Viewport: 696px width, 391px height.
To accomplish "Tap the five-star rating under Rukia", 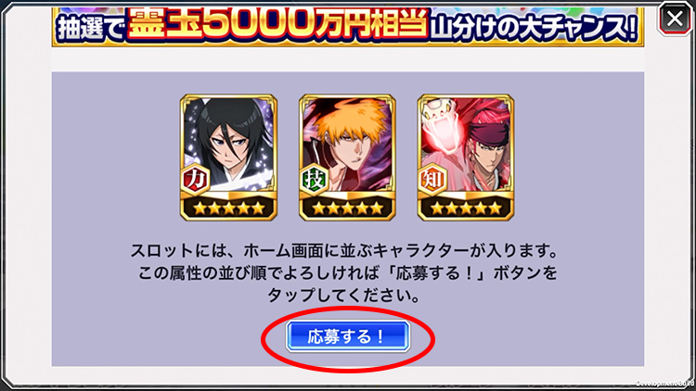I will pos(228,208).
